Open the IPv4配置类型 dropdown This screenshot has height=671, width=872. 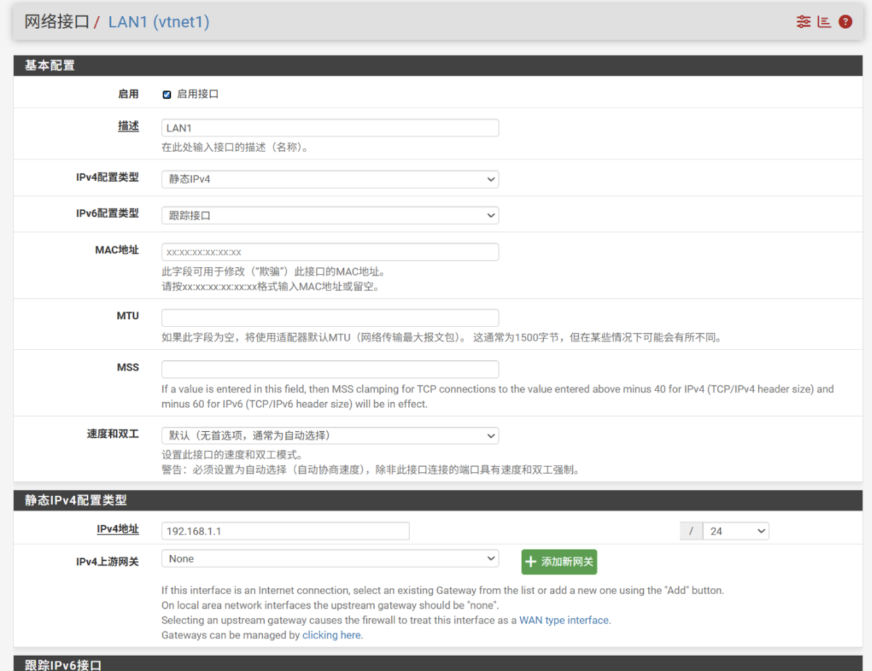(x=330, y=179)
